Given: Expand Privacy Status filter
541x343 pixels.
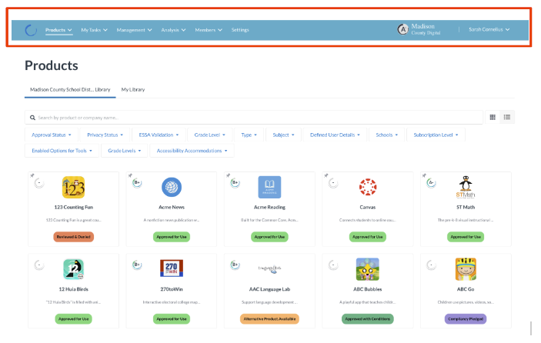Looking at the screenshot, I should click(x=105, y=135).
